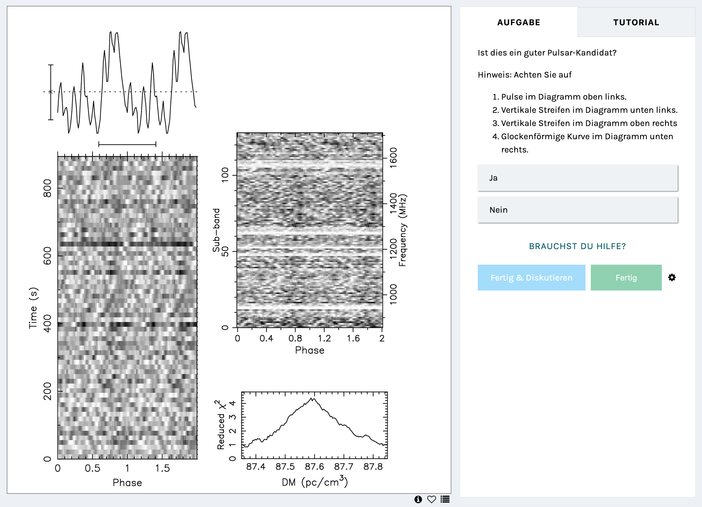
Task: Open the collections list icon
Action: (x=445, y=499)
